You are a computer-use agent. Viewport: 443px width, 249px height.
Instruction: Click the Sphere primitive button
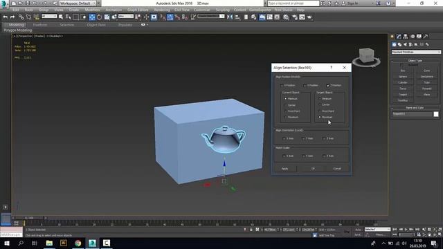click(403, 77)
